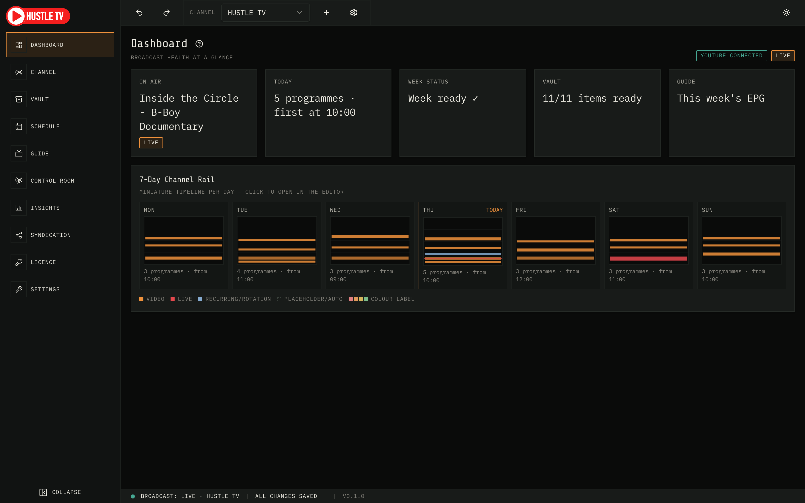Viewport: 805px width, 503px height.
Task: Open the FRI timeline in the editor
Action: (555, 245)
